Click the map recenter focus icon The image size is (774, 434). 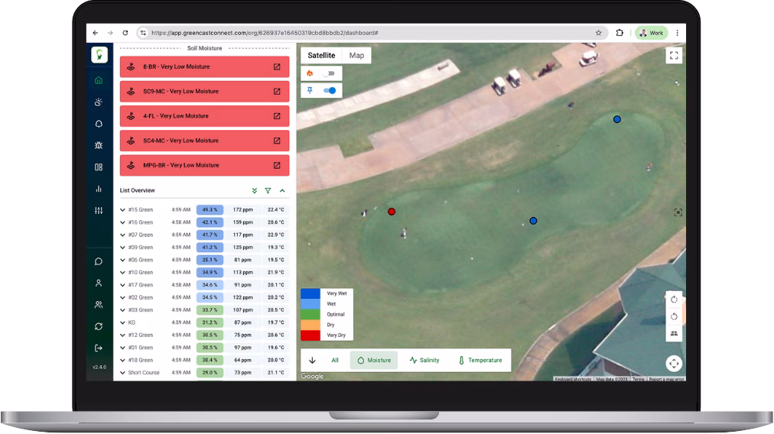pyautogui.click(x=678, y=212)
